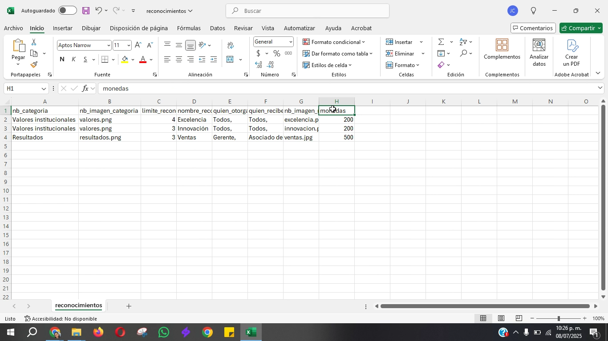Toggle bottom alignment (active)
Screen dimensions: 608x341
coord(191,45)
